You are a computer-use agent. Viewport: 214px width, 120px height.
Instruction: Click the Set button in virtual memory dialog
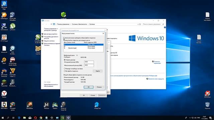pos(98,71)
